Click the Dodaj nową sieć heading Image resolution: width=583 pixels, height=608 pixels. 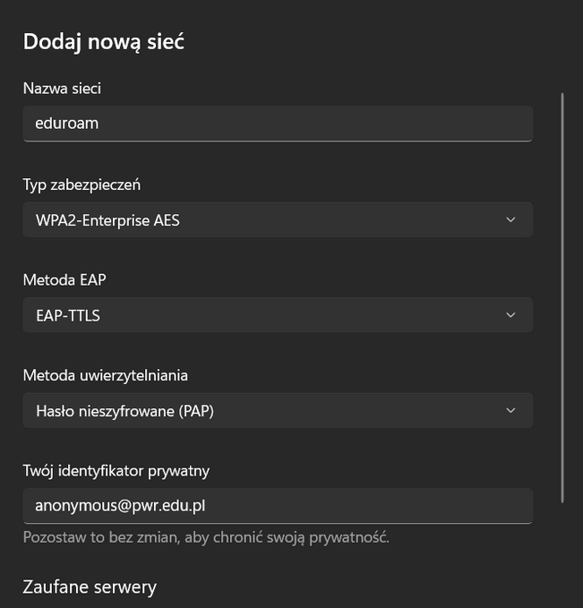[104, 41]
